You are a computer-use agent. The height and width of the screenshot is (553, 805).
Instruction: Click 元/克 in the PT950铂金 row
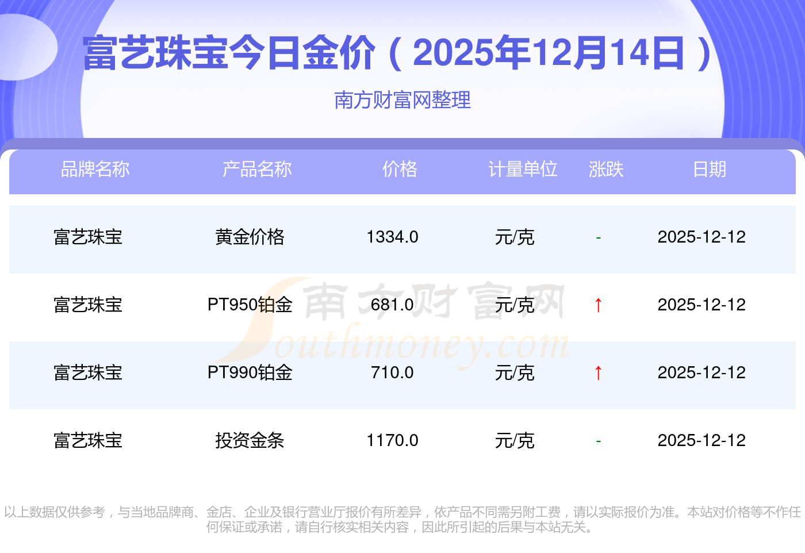(x=515, y=305)
